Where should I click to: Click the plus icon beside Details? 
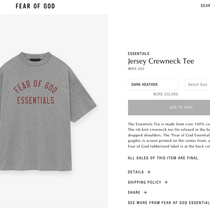(149, 172)
